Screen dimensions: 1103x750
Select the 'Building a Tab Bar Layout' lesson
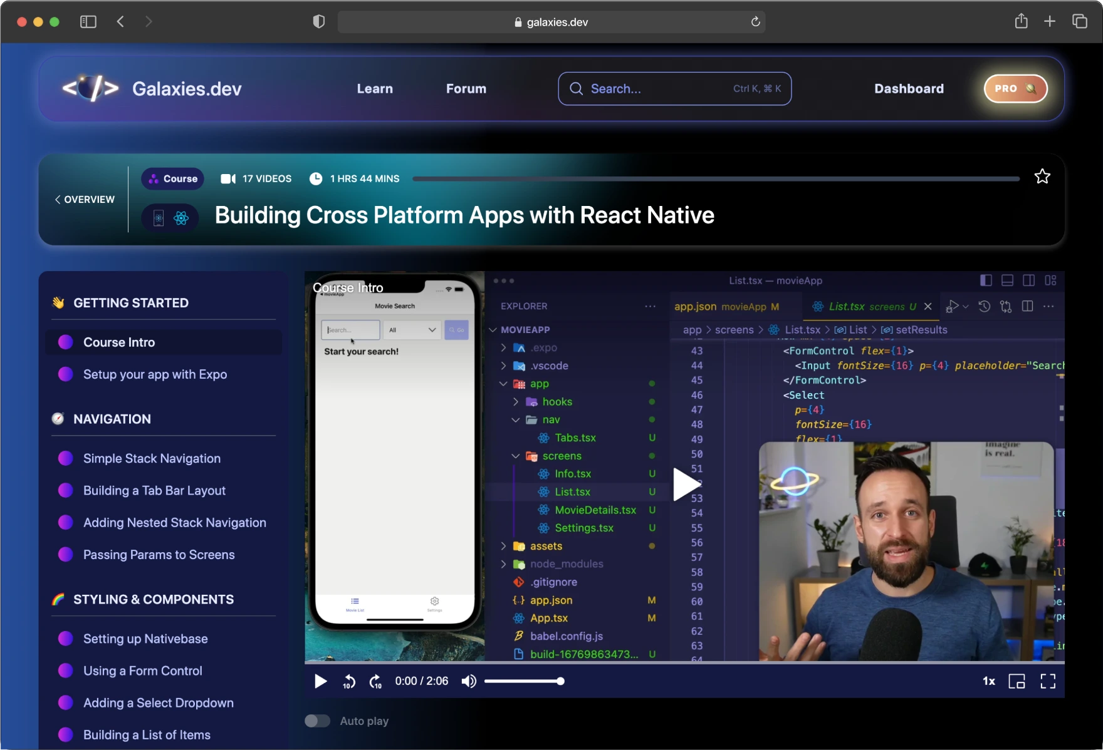click(154, 490)
